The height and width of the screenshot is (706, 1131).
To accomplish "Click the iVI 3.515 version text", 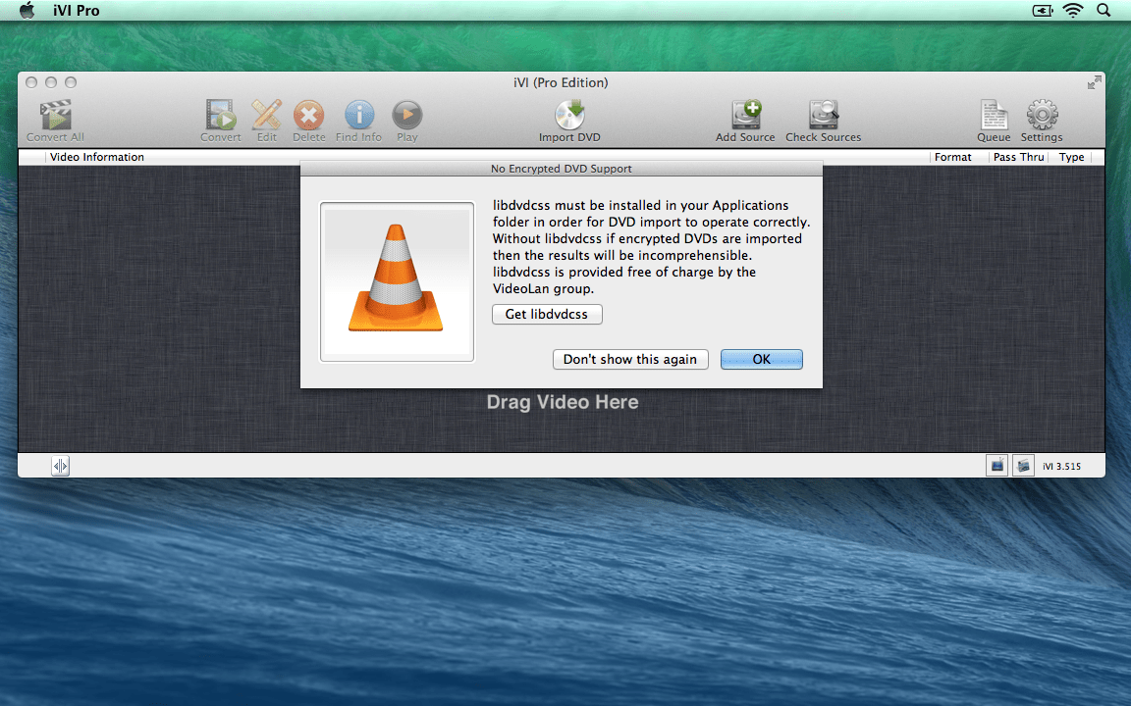I will click(x=1061, y=466).
